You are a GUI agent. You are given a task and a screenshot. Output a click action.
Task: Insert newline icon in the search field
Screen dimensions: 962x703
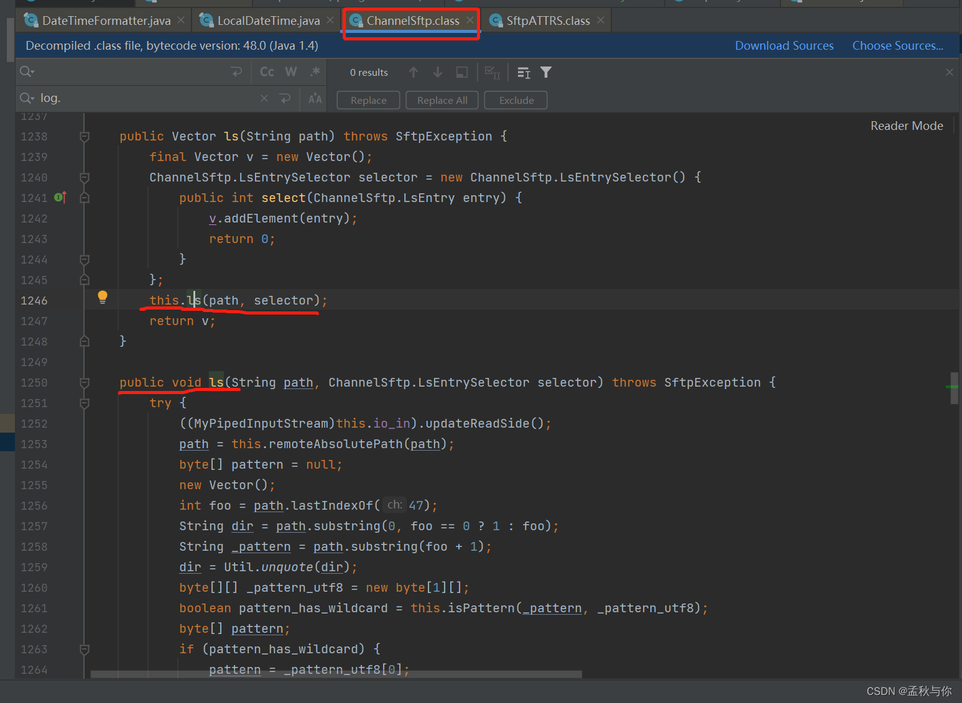pyautogui.click(x=236, y=71)
